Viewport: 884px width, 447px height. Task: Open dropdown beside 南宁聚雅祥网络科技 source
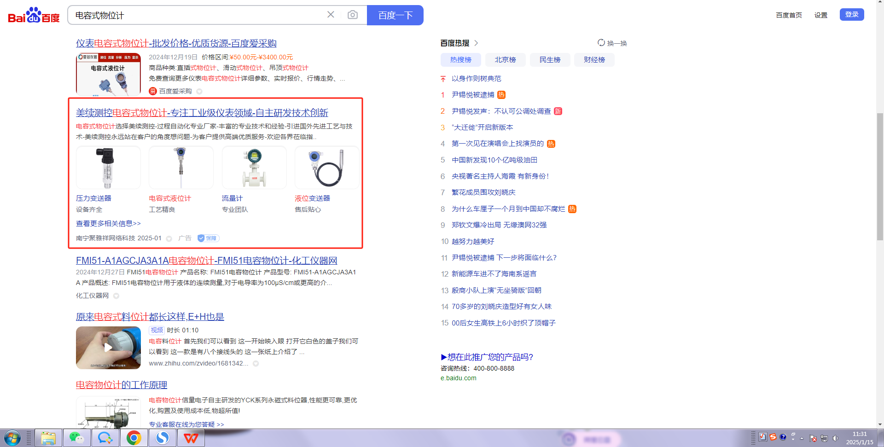169,238
